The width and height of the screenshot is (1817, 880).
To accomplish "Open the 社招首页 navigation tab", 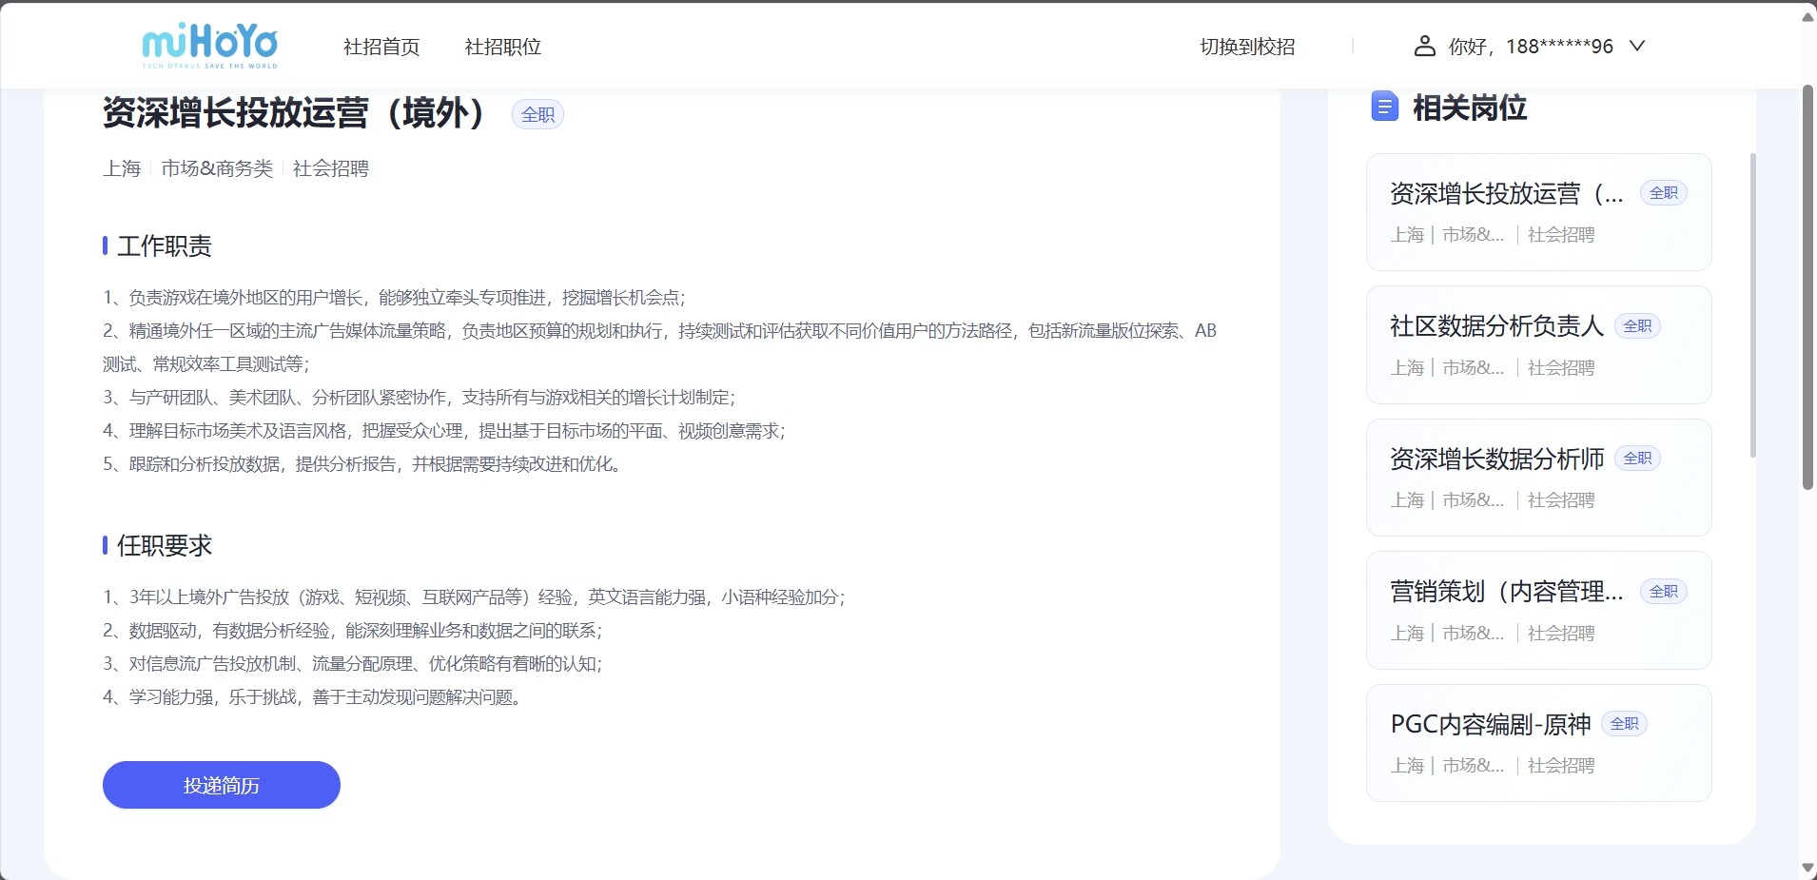I will [x=381, y=47].
